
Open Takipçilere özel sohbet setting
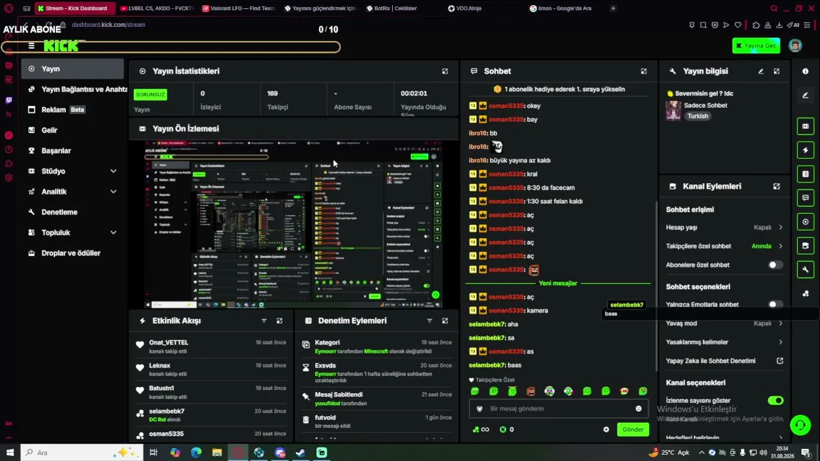[725, 246]
